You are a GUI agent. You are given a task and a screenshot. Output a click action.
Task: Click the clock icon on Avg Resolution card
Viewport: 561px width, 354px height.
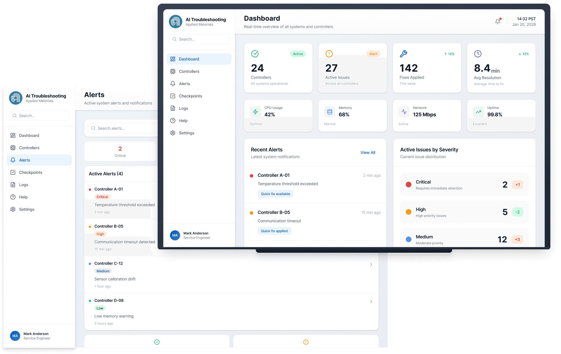pos(478,54)
